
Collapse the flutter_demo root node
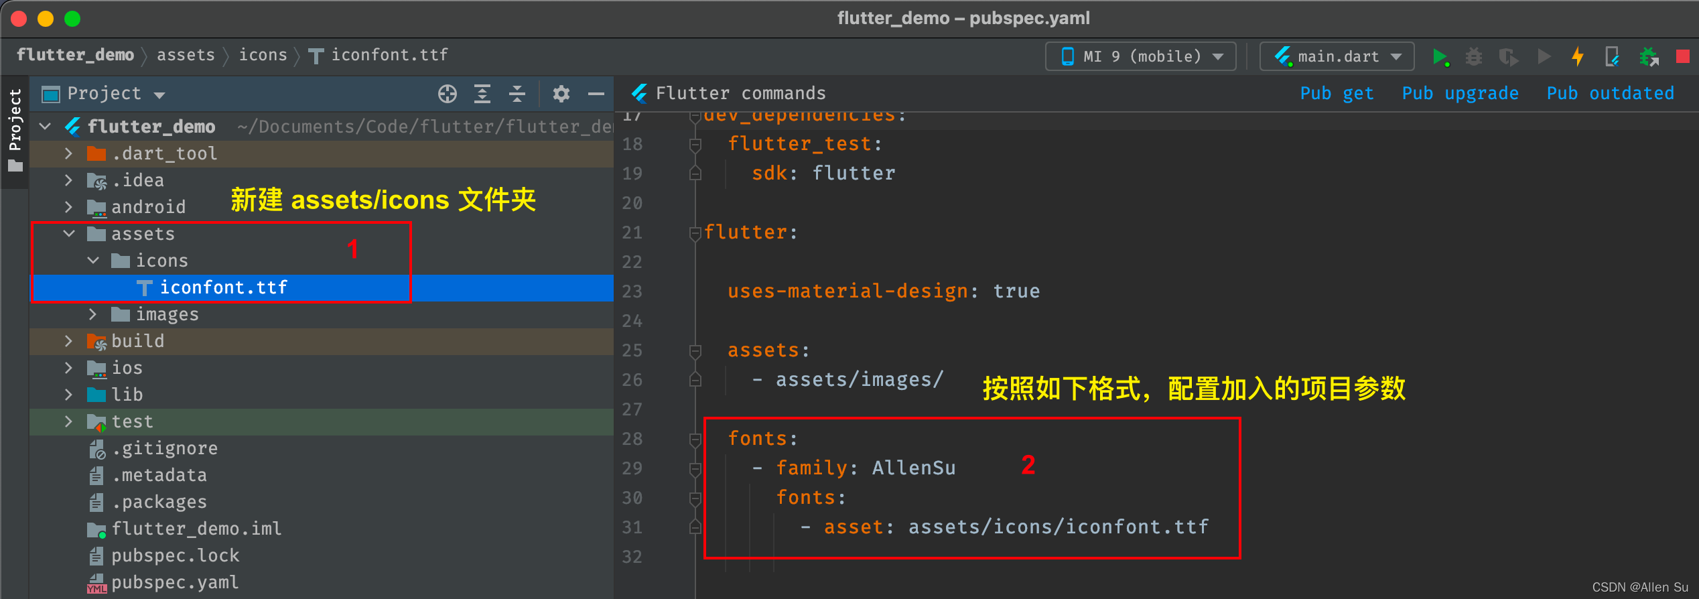(x=46, y=126)
